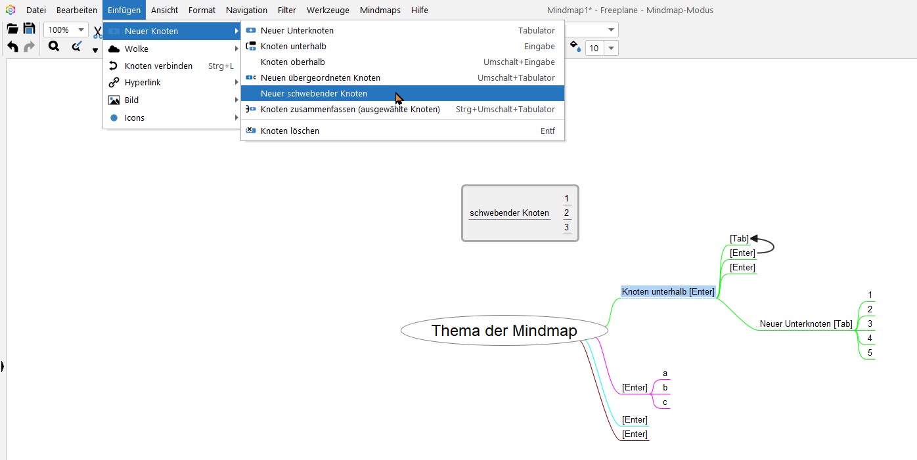Click the redo arrow icon
The image size is (917, 460).
point(29,47)
